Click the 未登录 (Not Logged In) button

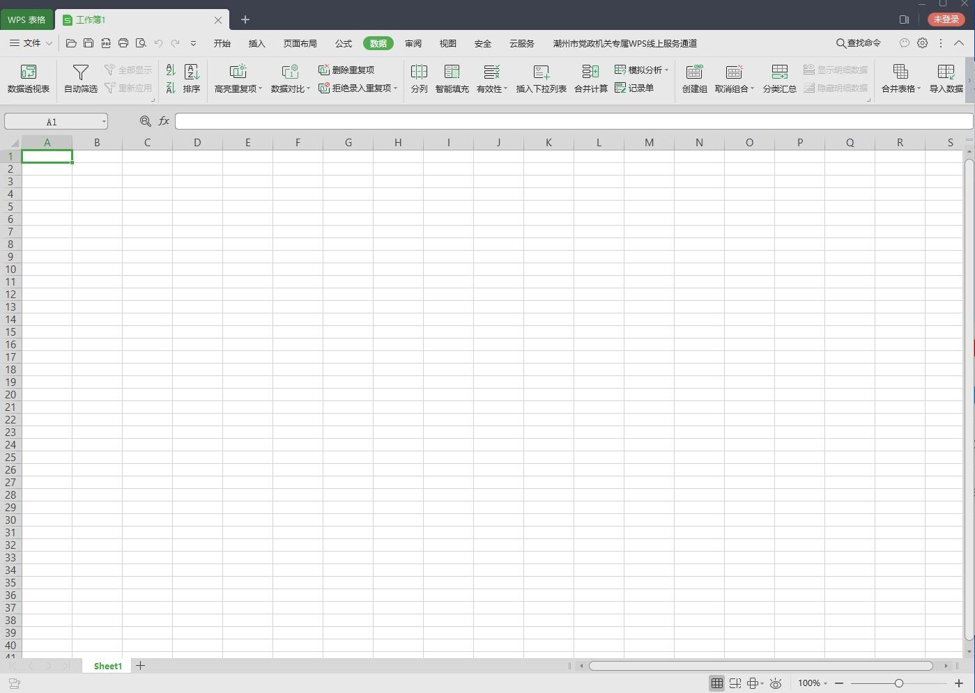point(946,20)
